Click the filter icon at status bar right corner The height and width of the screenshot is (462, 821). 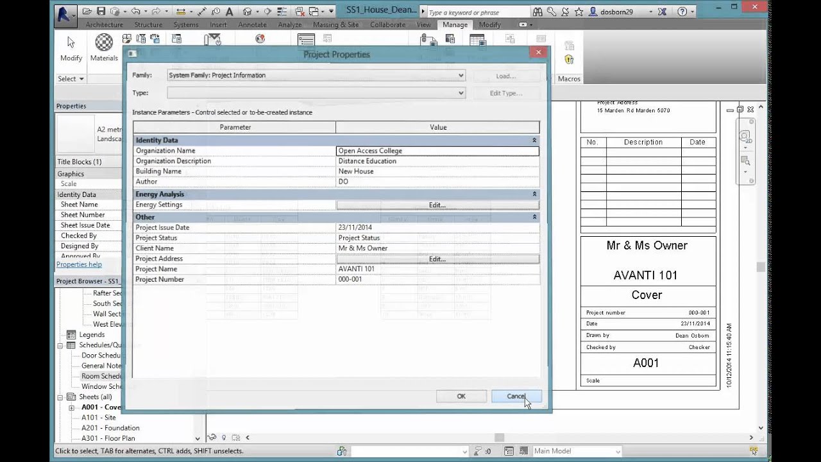coord(754,451)
